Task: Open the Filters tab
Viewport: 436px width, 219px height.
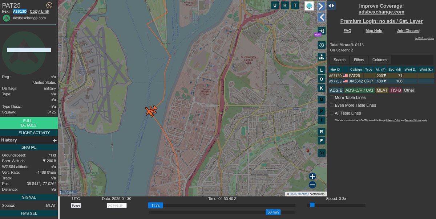Action: point(359,60)
